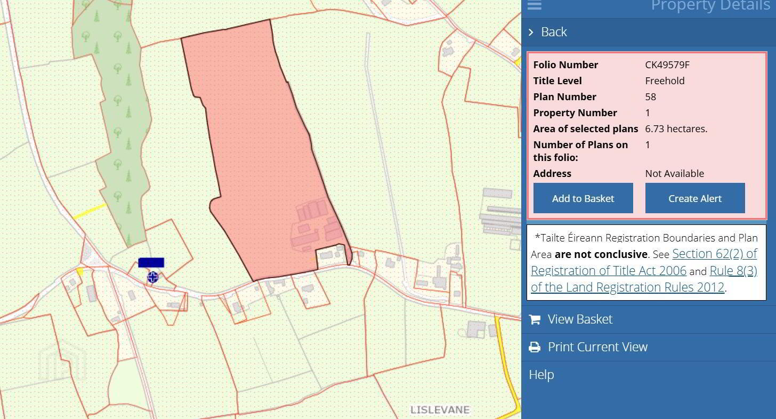Viewport: 776px width, 419px height.
Task: Click the Folio Number field label
Action: pyautogui.click(x=565, y=65)
